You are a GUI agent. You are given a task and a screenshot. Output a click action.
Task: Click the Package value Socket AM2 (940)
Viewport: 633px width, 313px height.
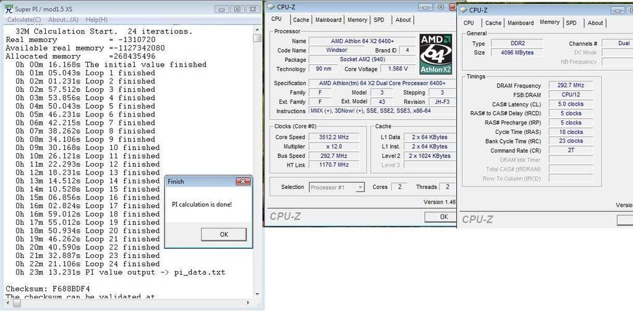(362, 59)
